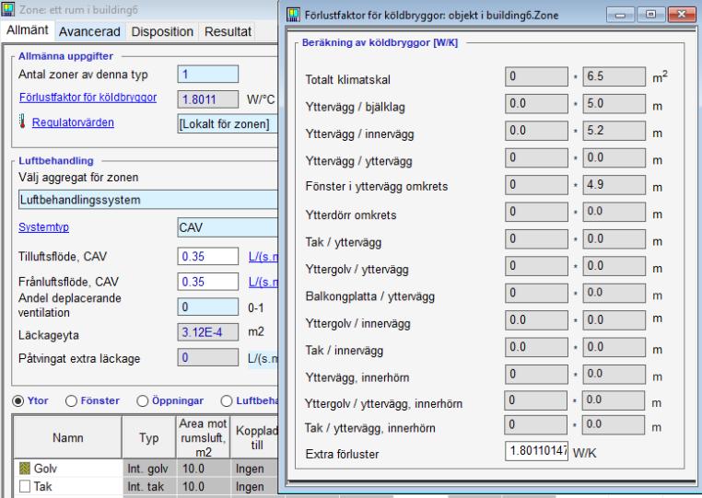Screen dimensions: 702x498
Task: Click Ytterdörr omkrets coefficient field
Action: pos(536,212)
